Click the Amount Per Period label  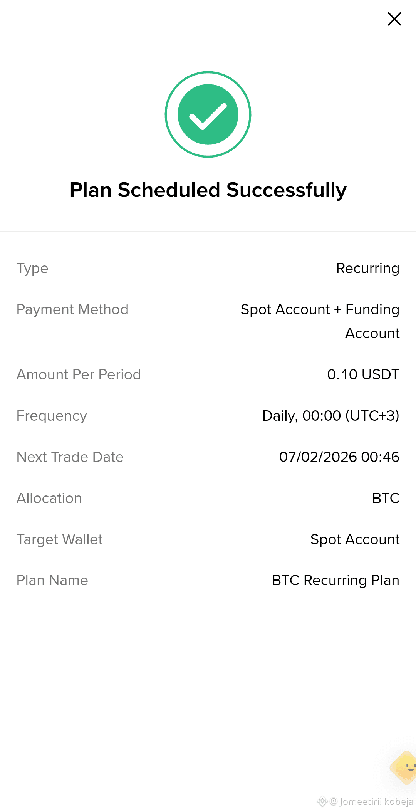[x=79, y=374]
